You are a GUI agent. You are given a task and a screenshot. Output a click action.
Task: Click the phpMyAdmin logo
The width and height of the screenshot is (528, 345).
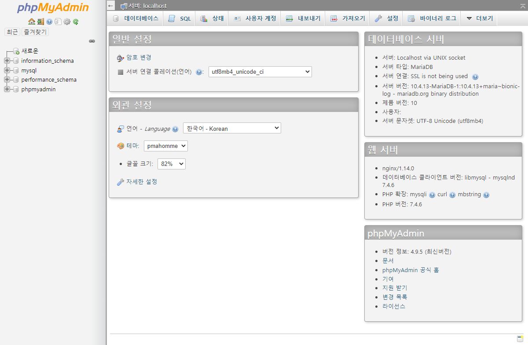click(53, 8)
